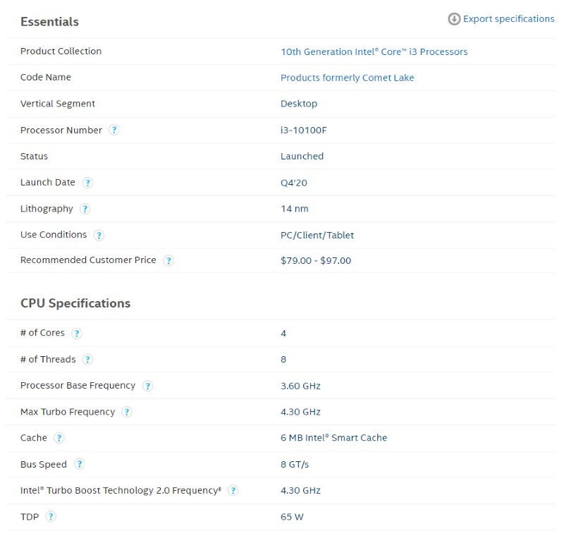Select the i3-10100F processor number value

click(x=304, y=130)
